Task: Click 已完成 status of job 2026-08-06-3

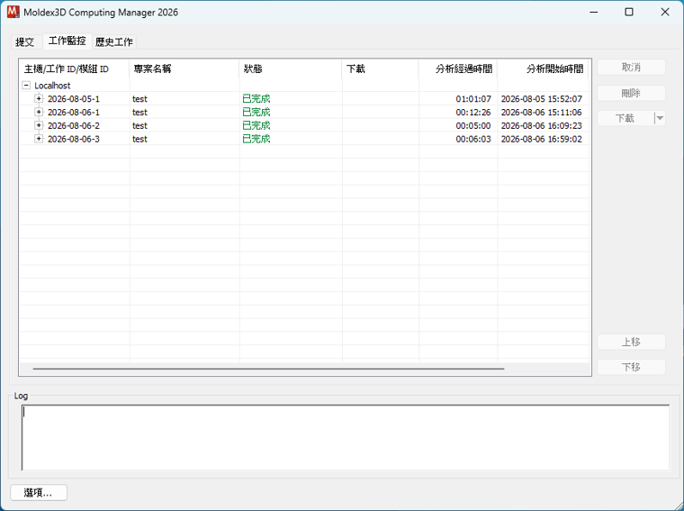Action: (256, 139)
